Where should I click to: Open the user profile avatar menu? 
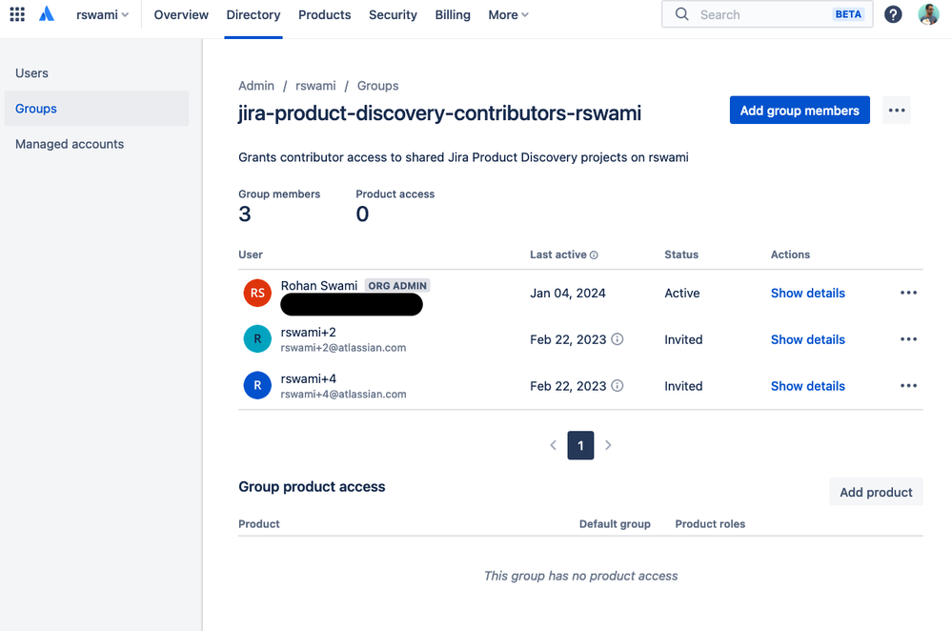point(928,14)
